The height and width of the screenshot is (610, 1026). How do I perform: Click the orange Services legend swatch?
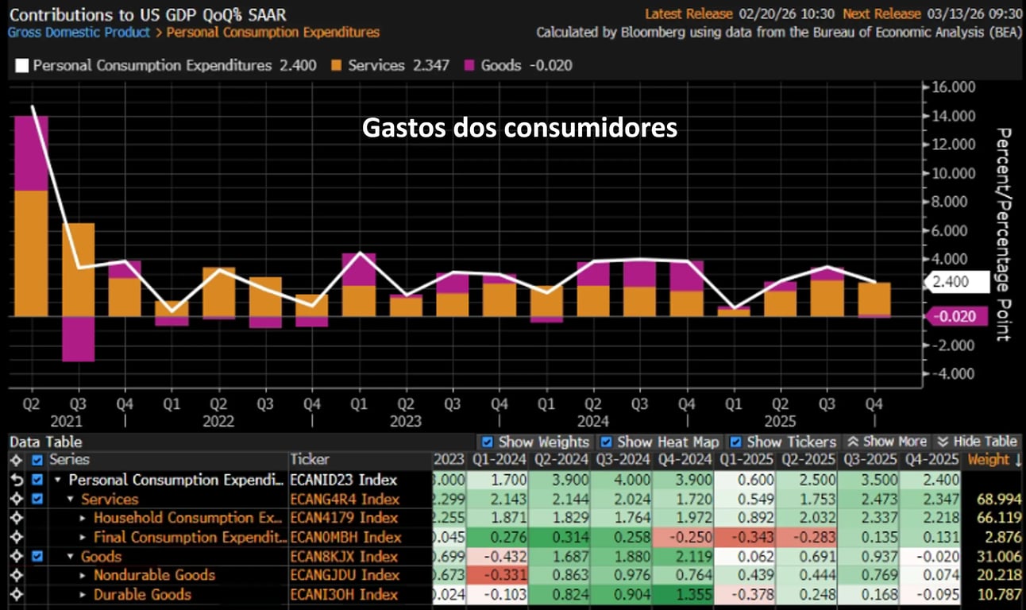tap(336, 66)
